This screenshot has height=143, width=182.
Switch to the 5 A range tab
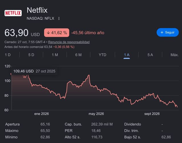tap(150, 55)
